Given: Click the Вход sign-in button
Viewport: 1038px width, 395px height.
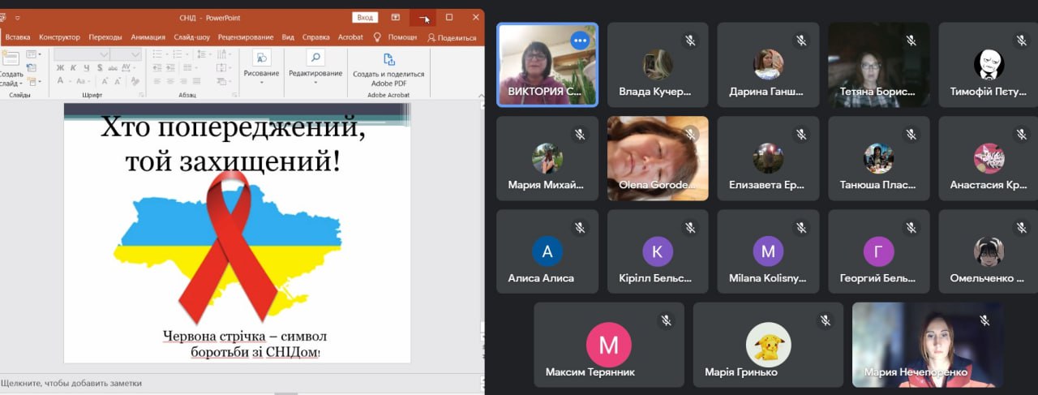Looking at the screenshot, I should point(365,17).
